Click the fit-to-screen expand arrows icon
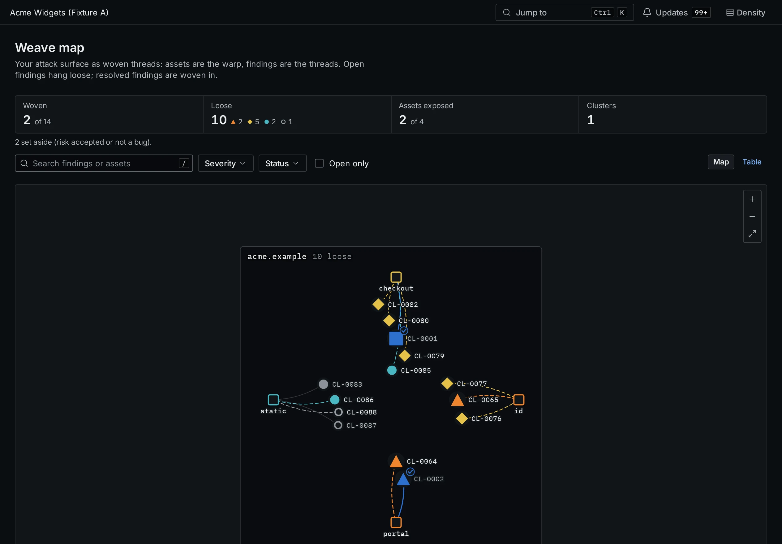 [752, 234]
